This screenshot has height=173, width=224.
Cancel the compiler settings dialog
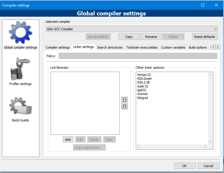209,166
